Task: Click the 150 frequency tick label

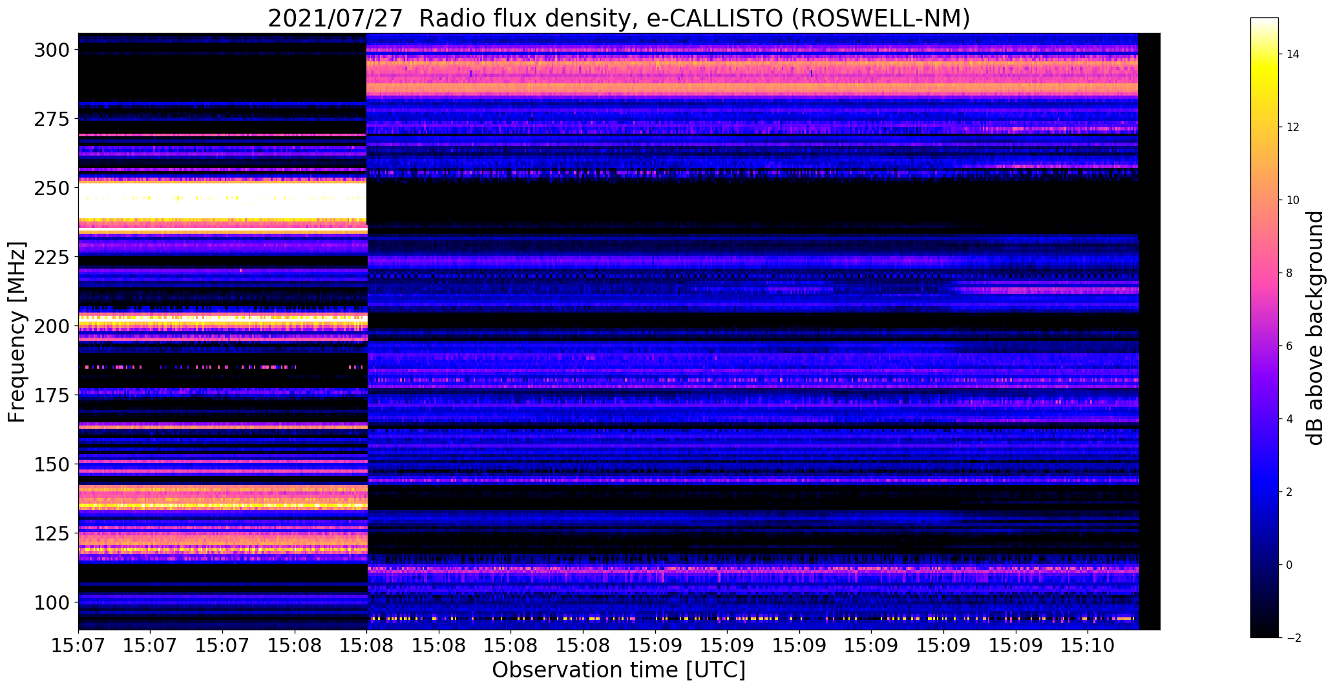Action: (x=52, y=464)
